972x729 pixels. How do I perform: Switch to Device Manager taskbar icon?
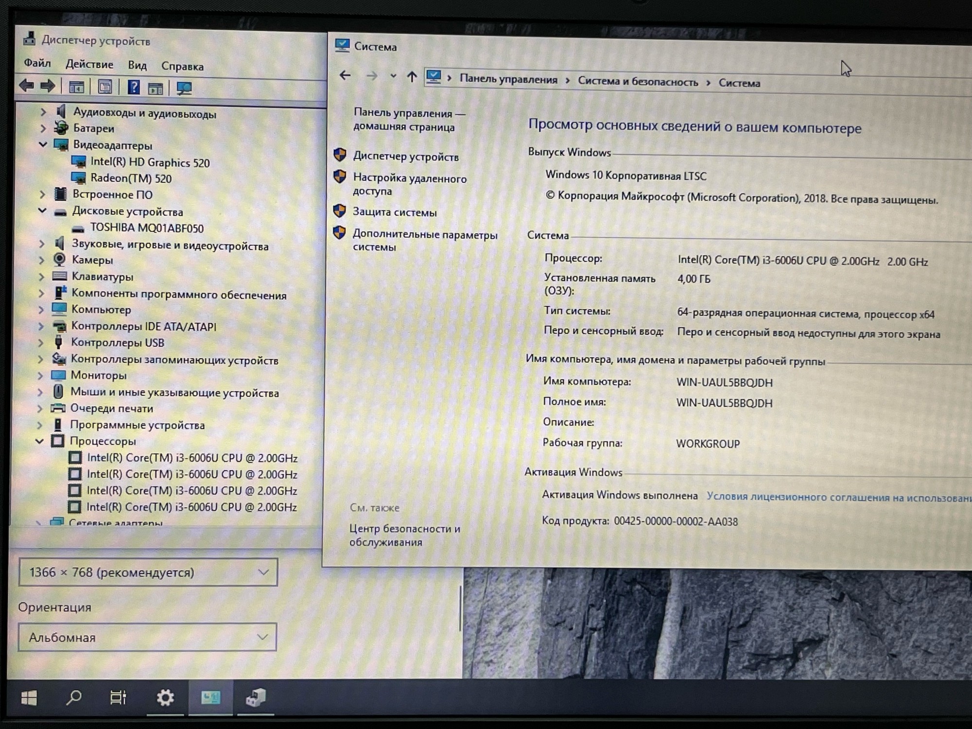[256, 698]
